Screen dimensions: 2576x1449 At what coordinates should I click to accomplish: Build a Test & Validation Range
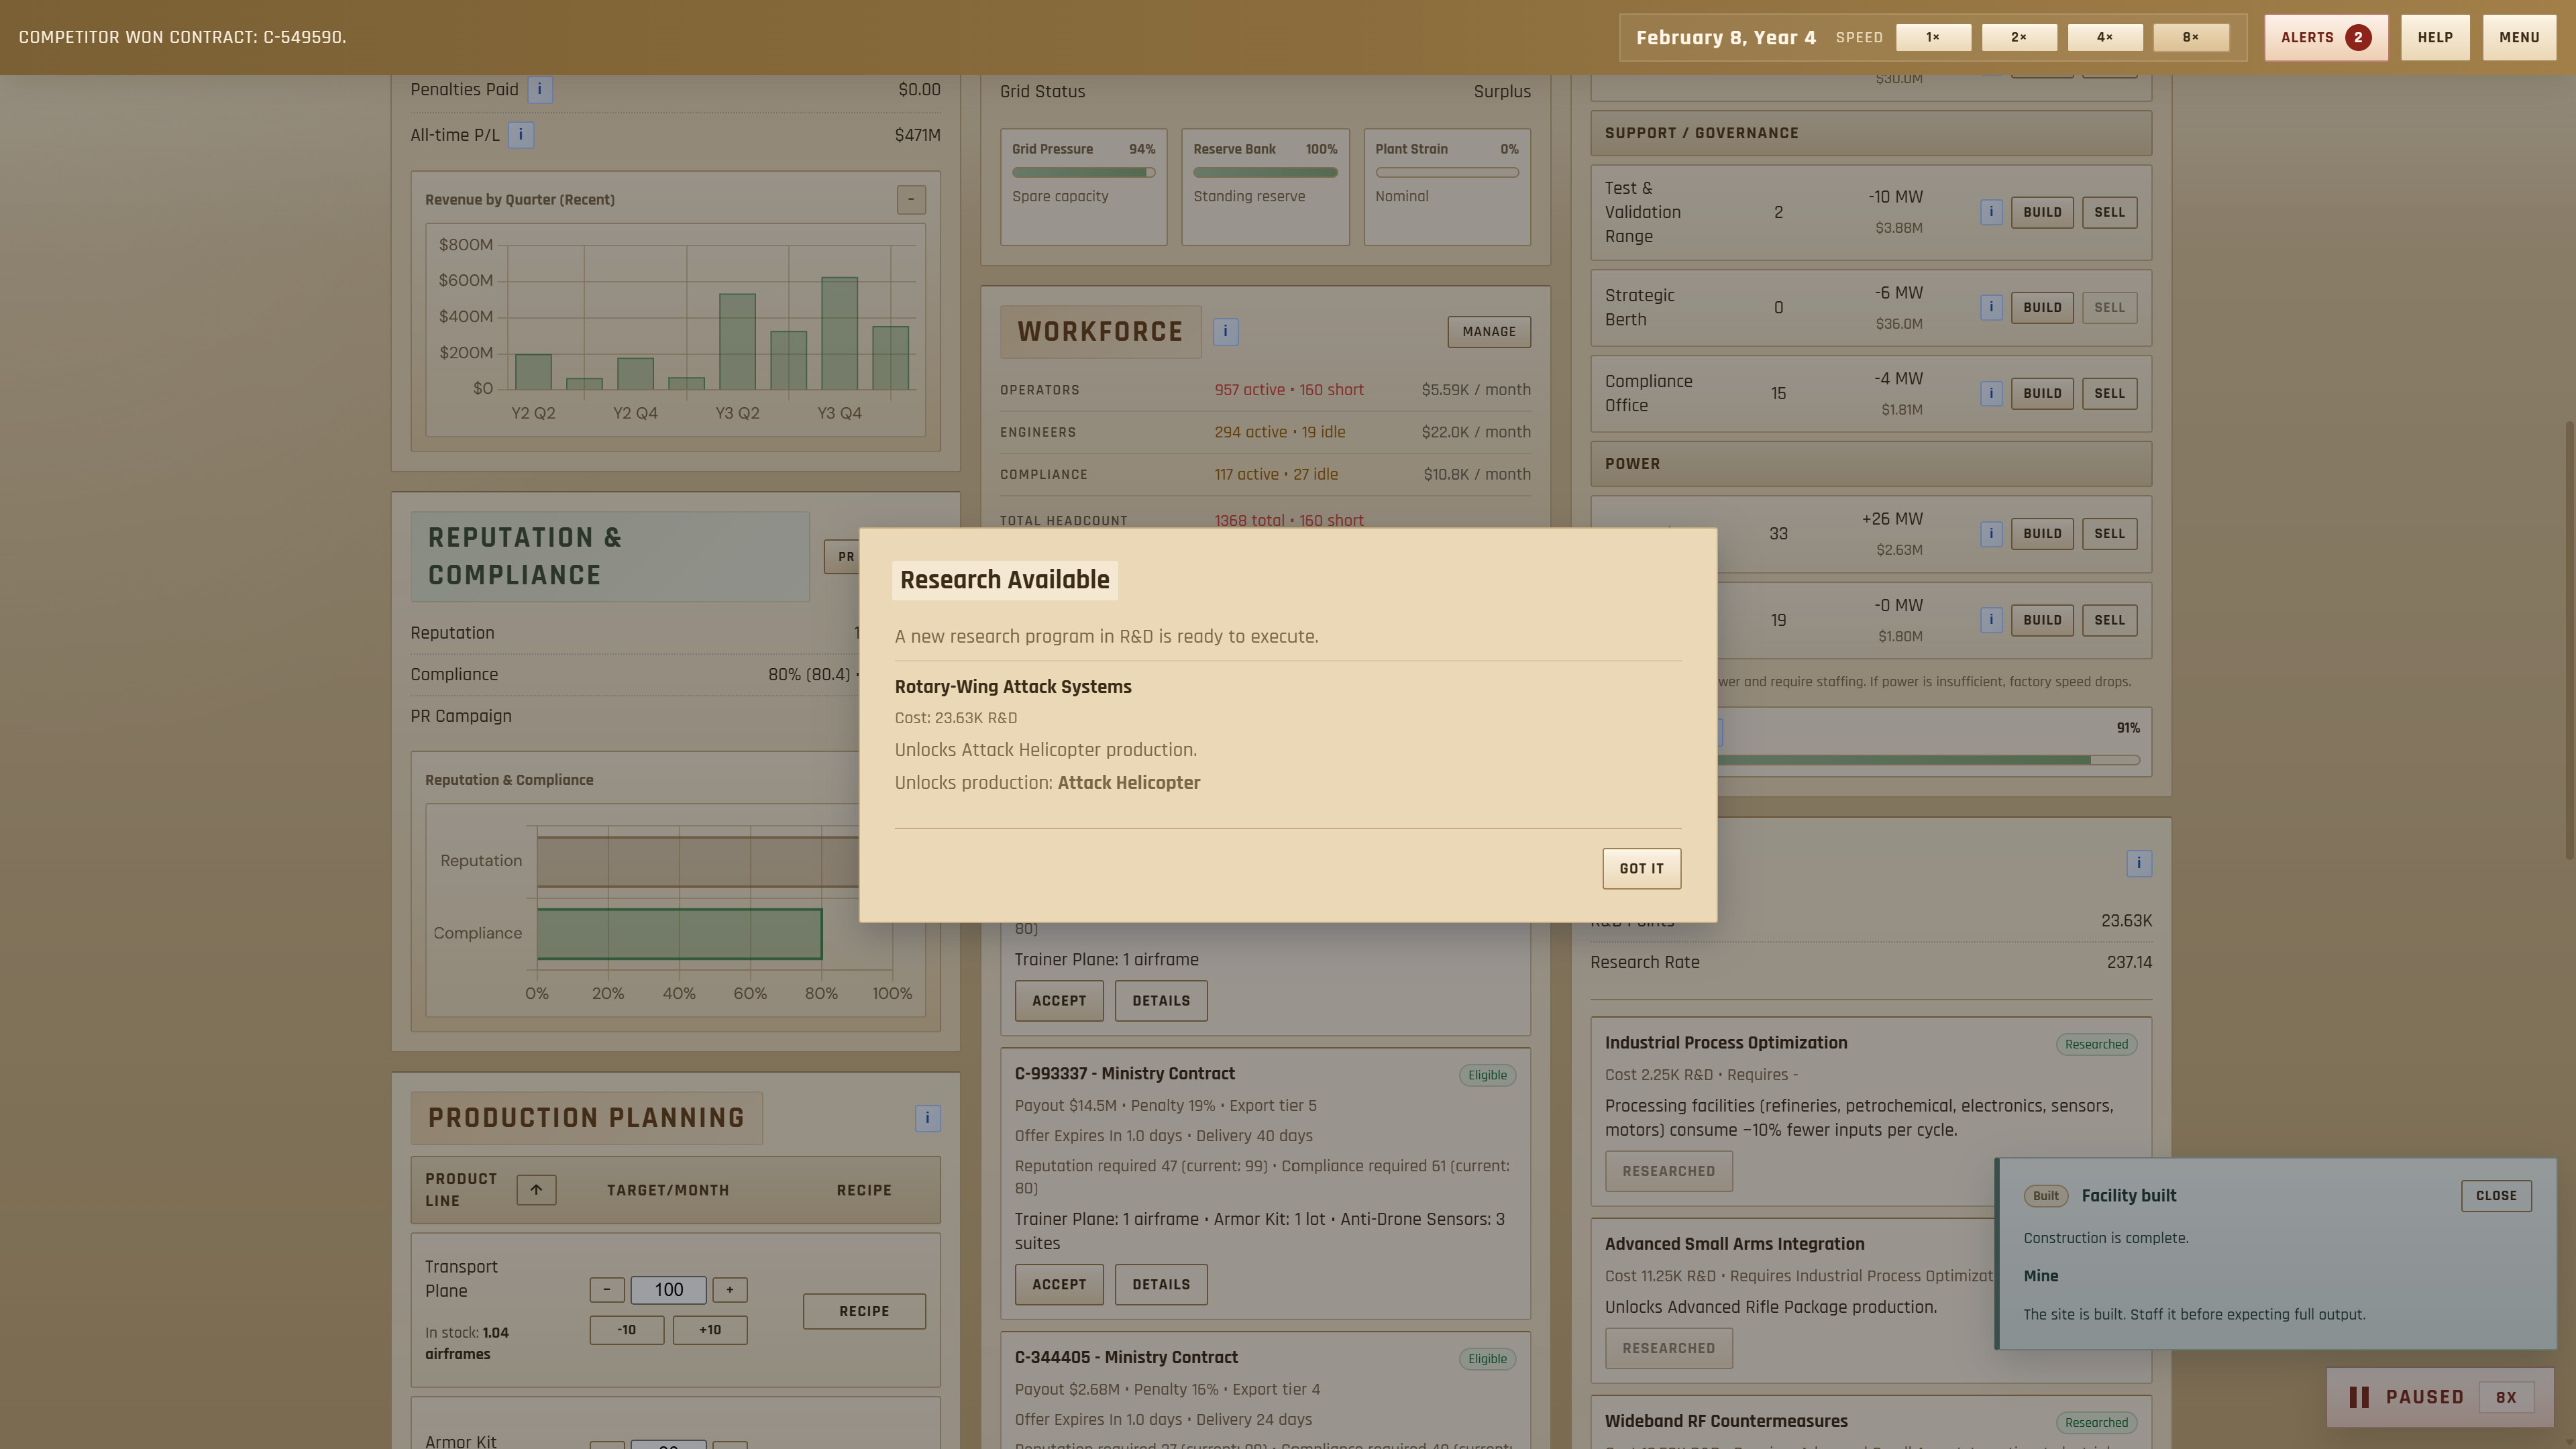click(x=2042, y=212)
